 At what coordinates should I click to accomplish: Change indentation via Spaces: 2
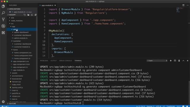click(151, 106)
